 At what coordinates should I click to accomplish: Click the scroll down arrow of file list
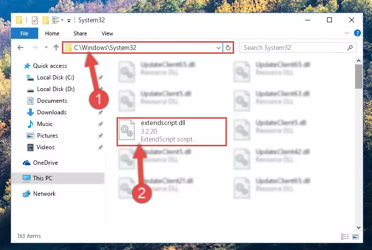click(358, 228)
